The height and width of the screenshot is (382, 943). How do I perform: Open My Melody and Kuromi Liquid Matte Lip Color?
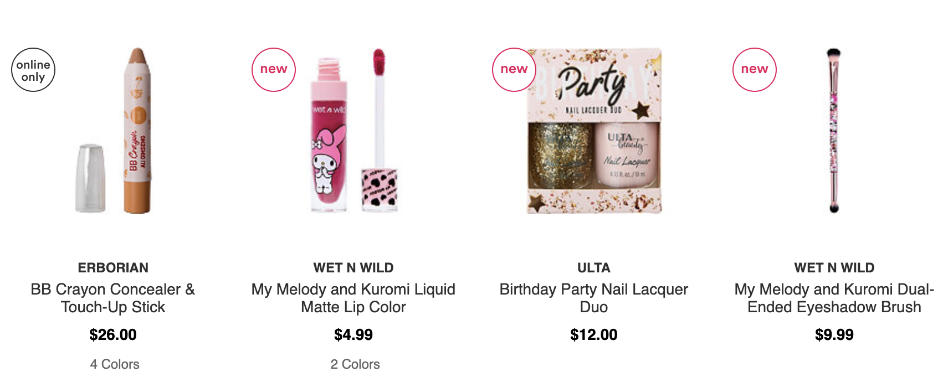click(x=353, y=298)
